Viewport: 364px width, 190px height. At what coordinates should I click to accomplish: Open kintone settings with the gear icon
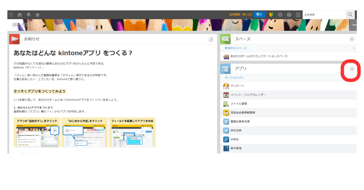[280, 14]
